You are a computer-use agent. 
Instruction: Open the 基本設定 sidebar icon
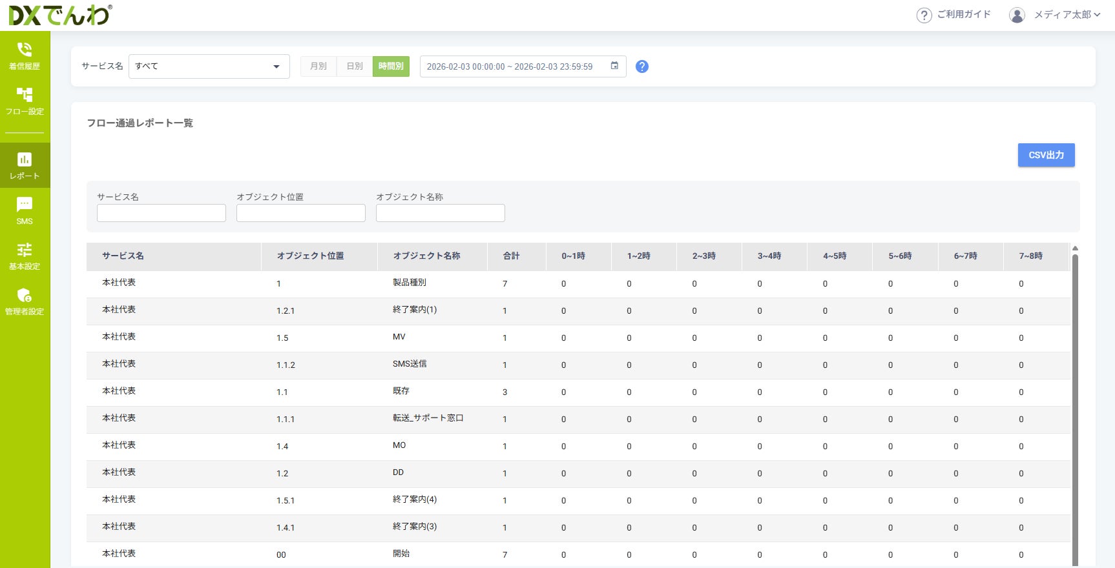[x=25, y=256]
